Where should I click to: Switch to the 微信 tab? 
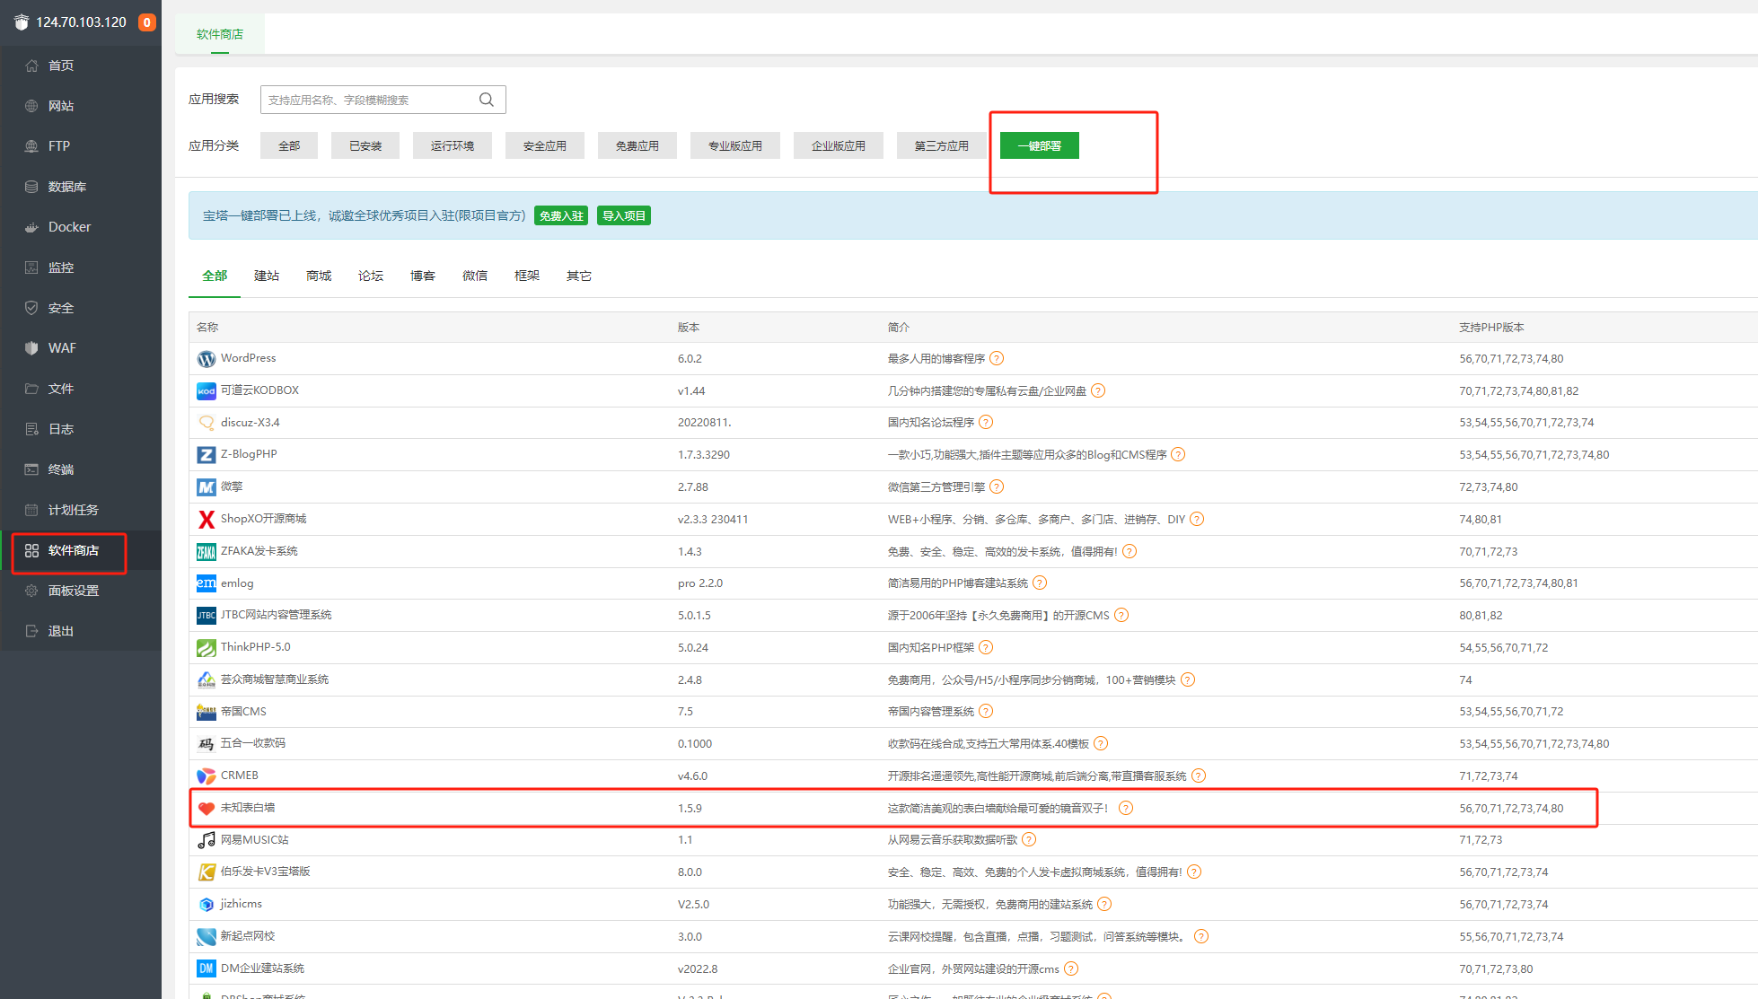click(475, 276)
